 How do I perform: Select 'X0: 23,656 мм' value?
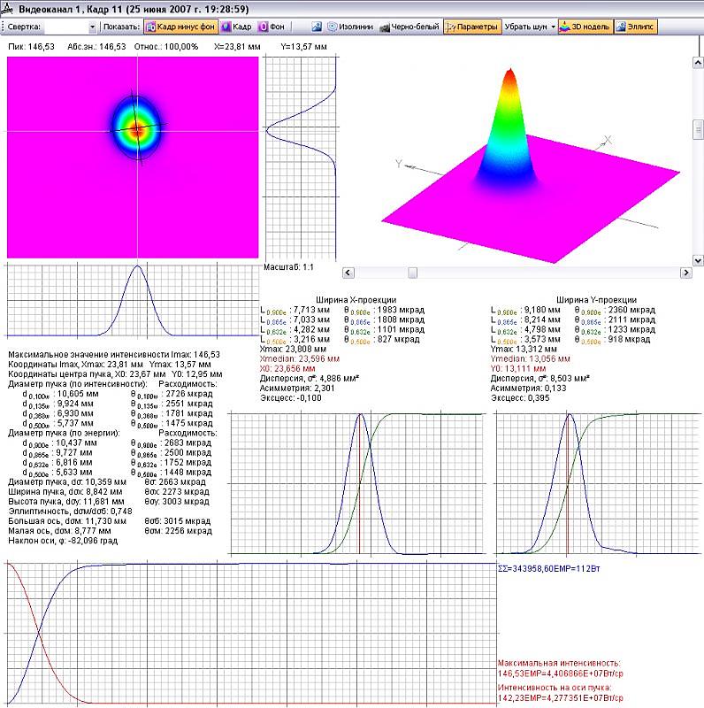click(287, 368)
